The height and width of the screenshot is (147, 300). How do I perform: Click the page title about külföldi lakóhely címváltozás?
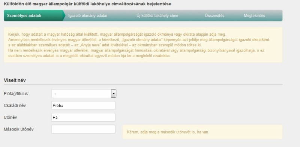pyautogui.click(x=87, y=4)
